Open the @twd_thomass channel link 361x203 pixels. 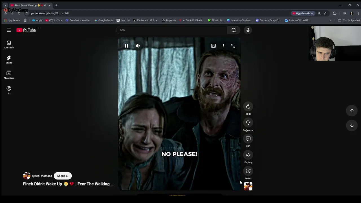pos(42,176)
